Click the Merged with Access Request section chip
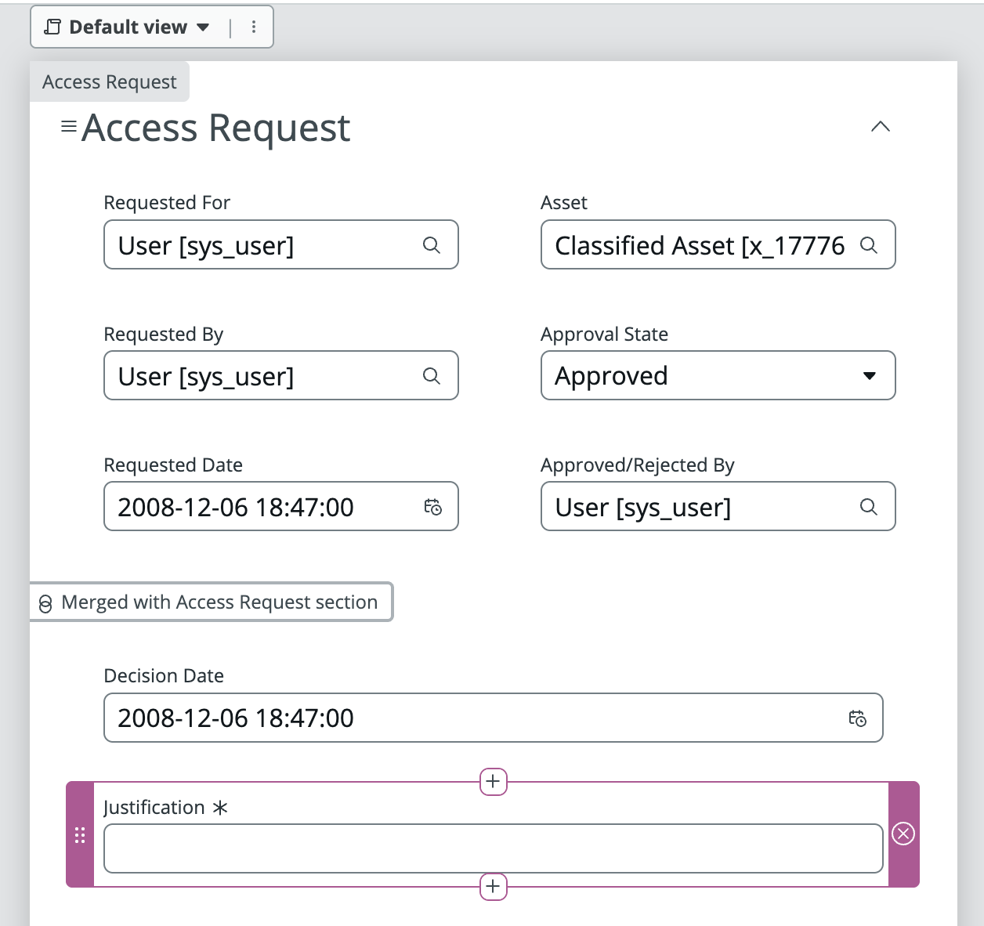This screenshot has width=984, height=926. (211, 602)
